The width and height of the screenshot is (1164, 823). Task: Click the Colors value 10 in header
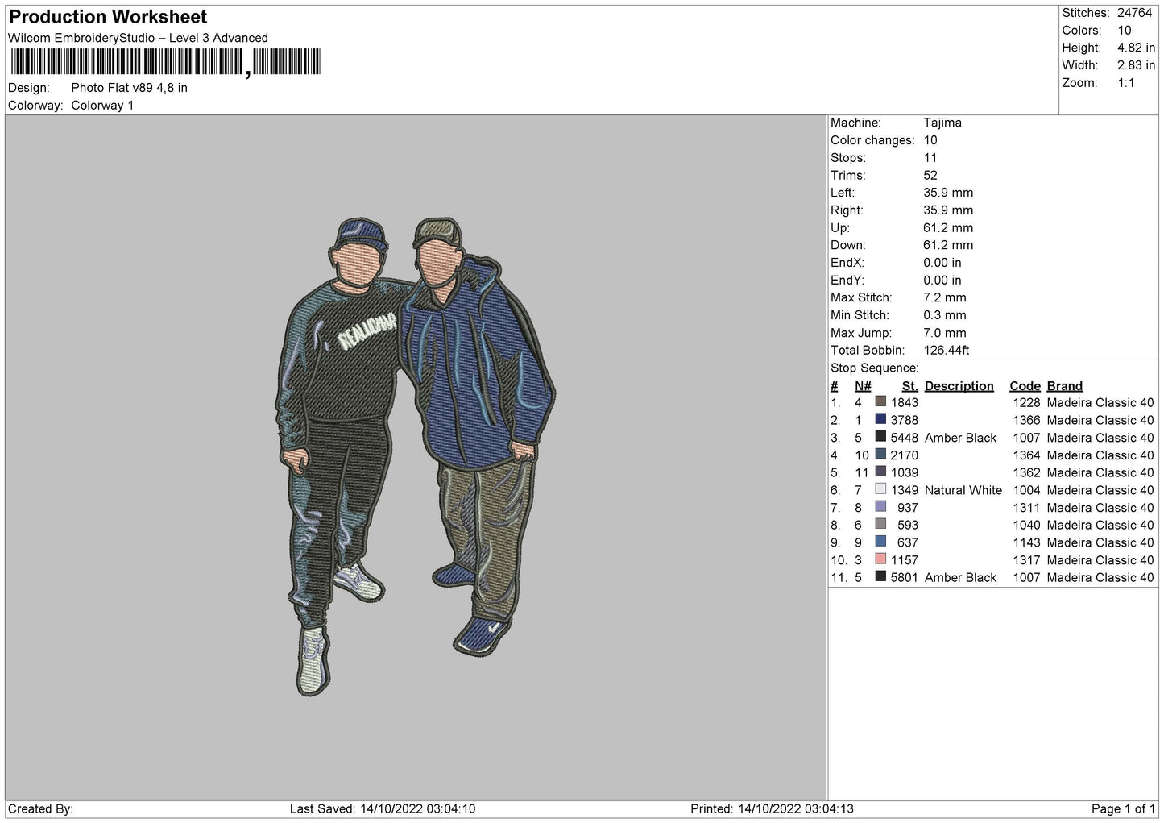pos(1125,31)
